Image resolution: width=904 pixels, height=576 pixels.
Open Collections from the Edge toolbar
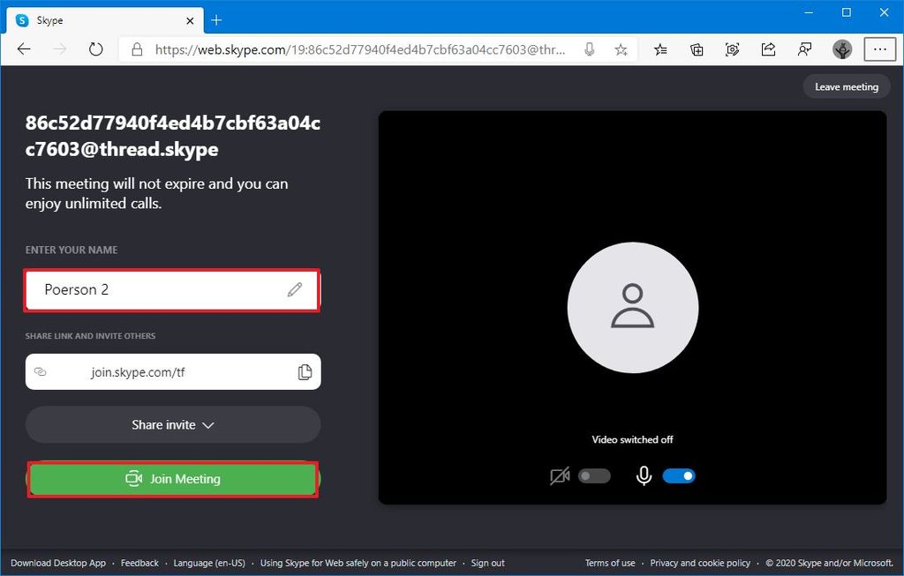pos(697,49)
